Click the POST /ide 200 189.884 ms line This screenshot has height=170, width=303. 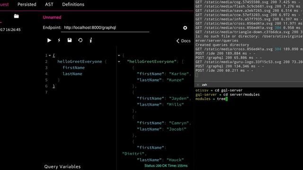[225, 53]
